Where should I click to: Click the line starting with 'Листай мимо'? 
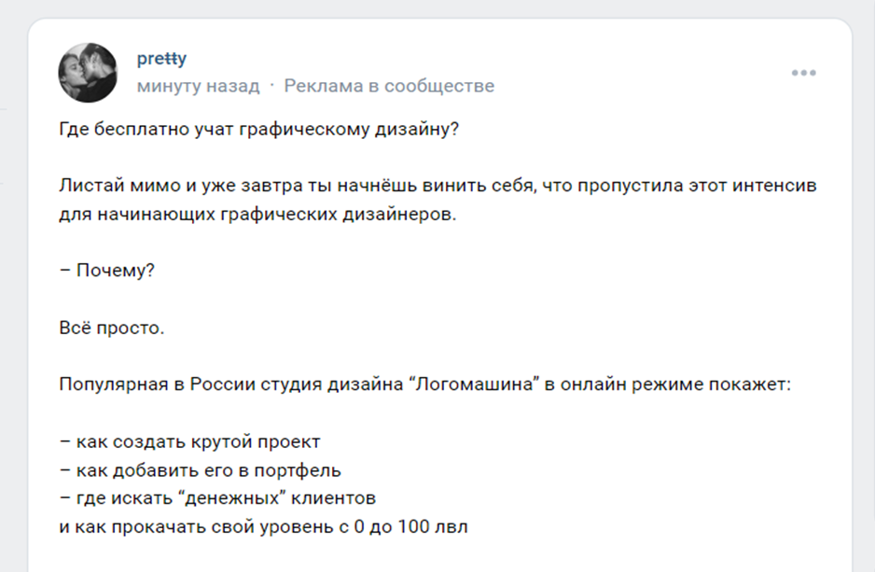tap(437, 186)
